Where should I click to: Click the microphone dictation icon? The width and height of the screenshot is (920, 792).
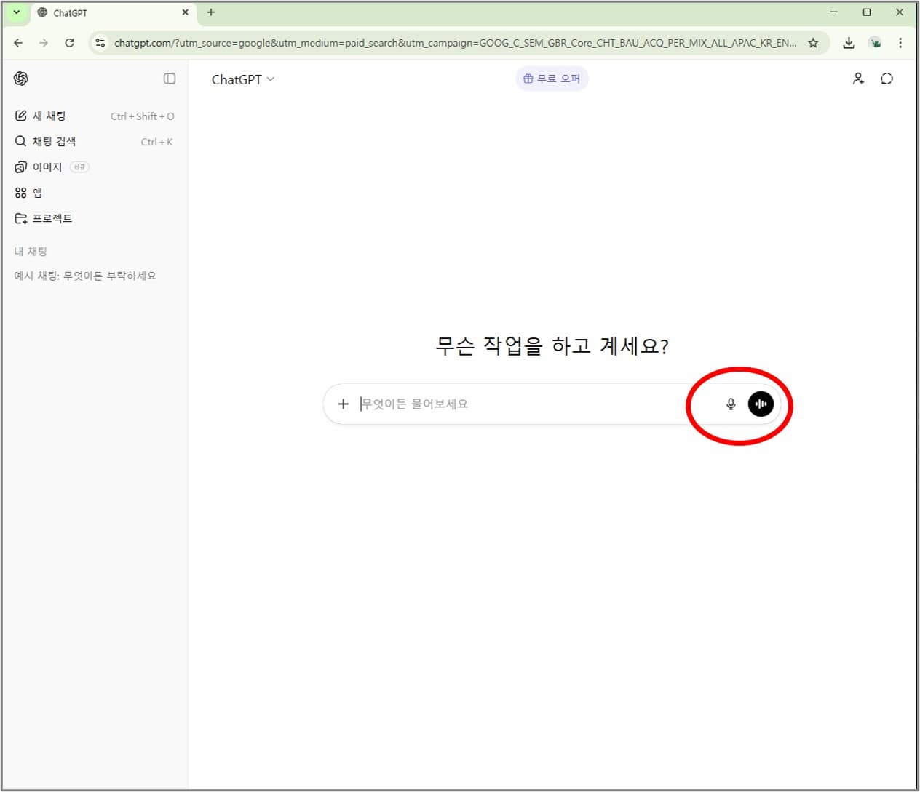[x=731, y=404]
